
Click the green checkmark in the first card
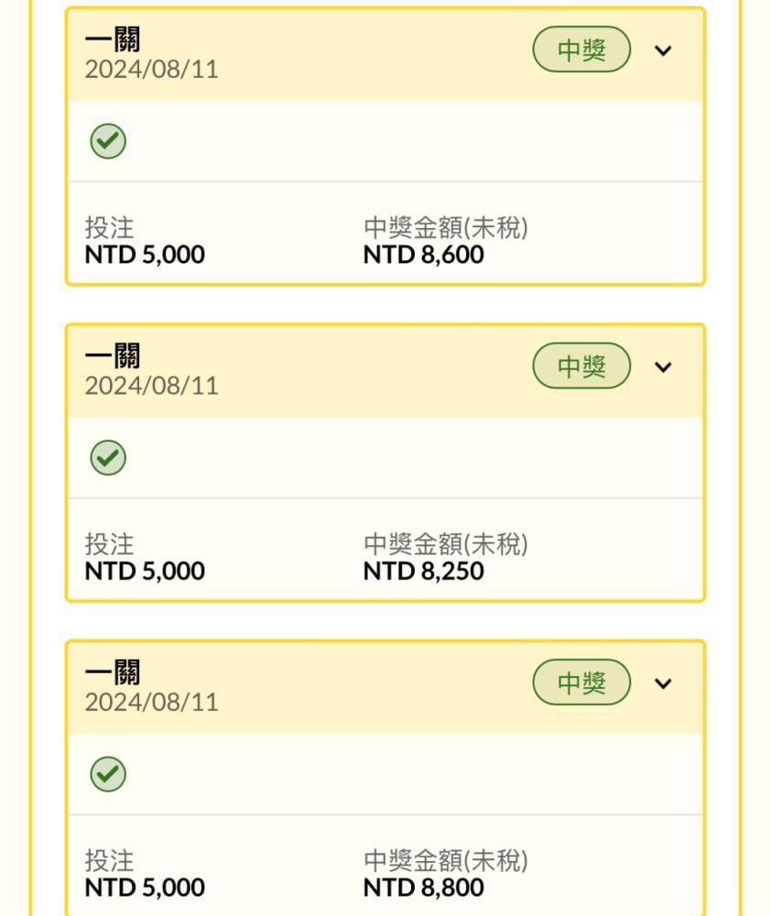click(108, 141)
